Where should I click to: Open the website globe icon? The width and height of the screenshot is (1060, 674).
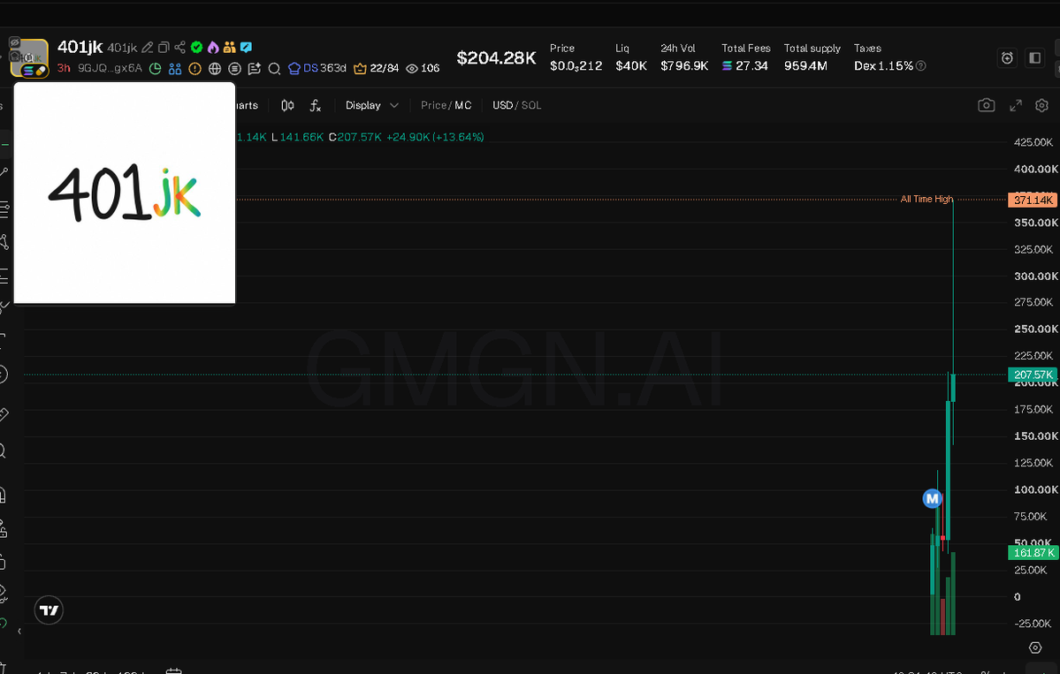215,68
